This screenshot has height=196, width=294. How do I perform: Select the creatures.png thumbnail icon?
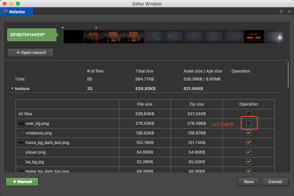(21, 133)
